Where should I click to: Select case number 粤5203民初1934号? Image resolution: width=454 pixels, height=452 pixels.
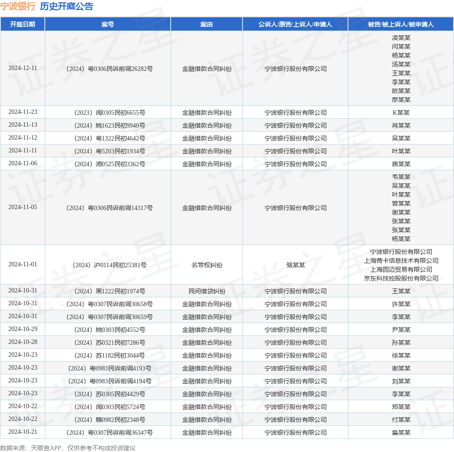pyautogui.click(x=110, y=152)
